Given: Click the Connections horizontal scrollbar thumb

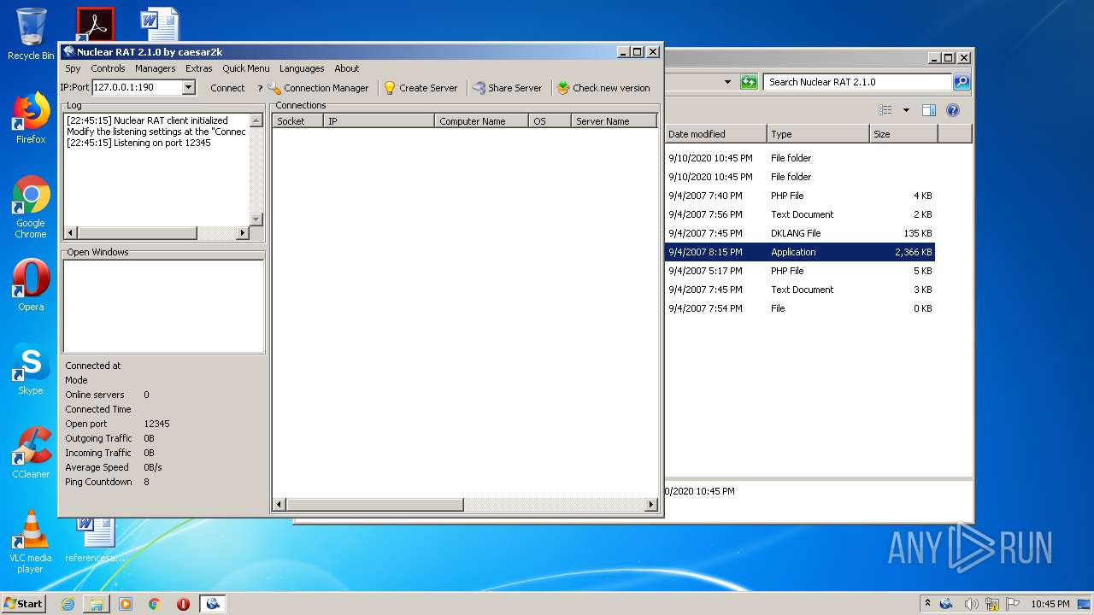Looking at the screenshot, I should coord(374,505).
